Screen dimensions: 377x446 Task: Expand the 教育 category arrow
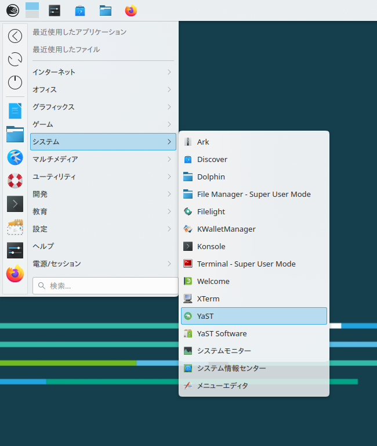pos(169,211)
